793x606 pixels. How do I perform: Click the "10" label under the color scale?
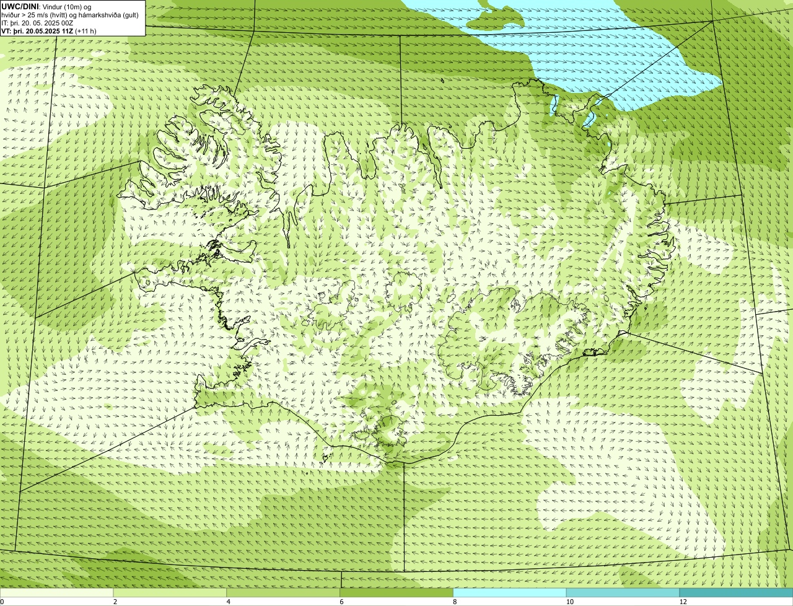(569, 602)
